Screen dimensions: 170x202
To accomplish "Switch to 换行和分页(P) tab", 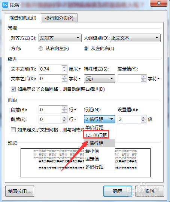I will pyautogui.click(x=59, y=18).
